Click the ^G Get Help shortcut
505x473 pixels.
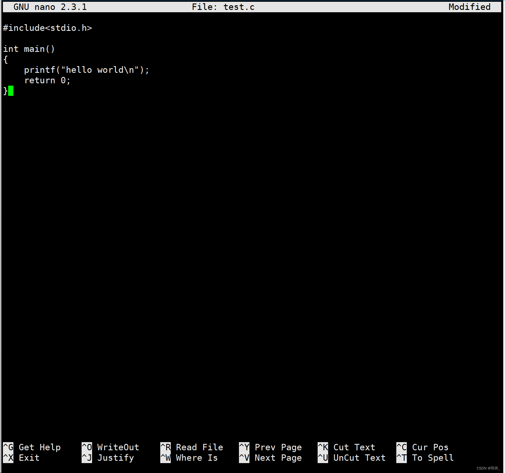(x=32, y=447)
